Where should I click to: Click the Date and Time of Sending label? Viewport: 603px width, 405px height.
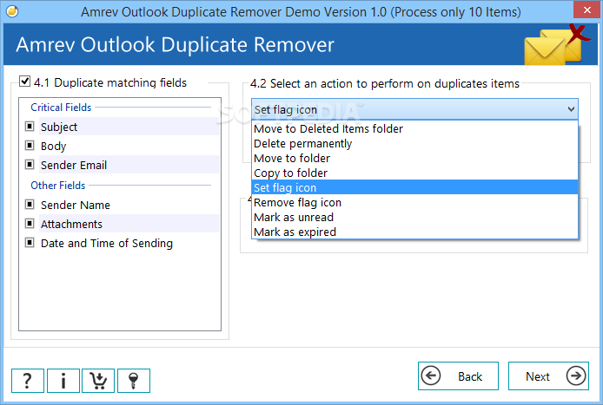pyautogui.click(x=107, y=244)
